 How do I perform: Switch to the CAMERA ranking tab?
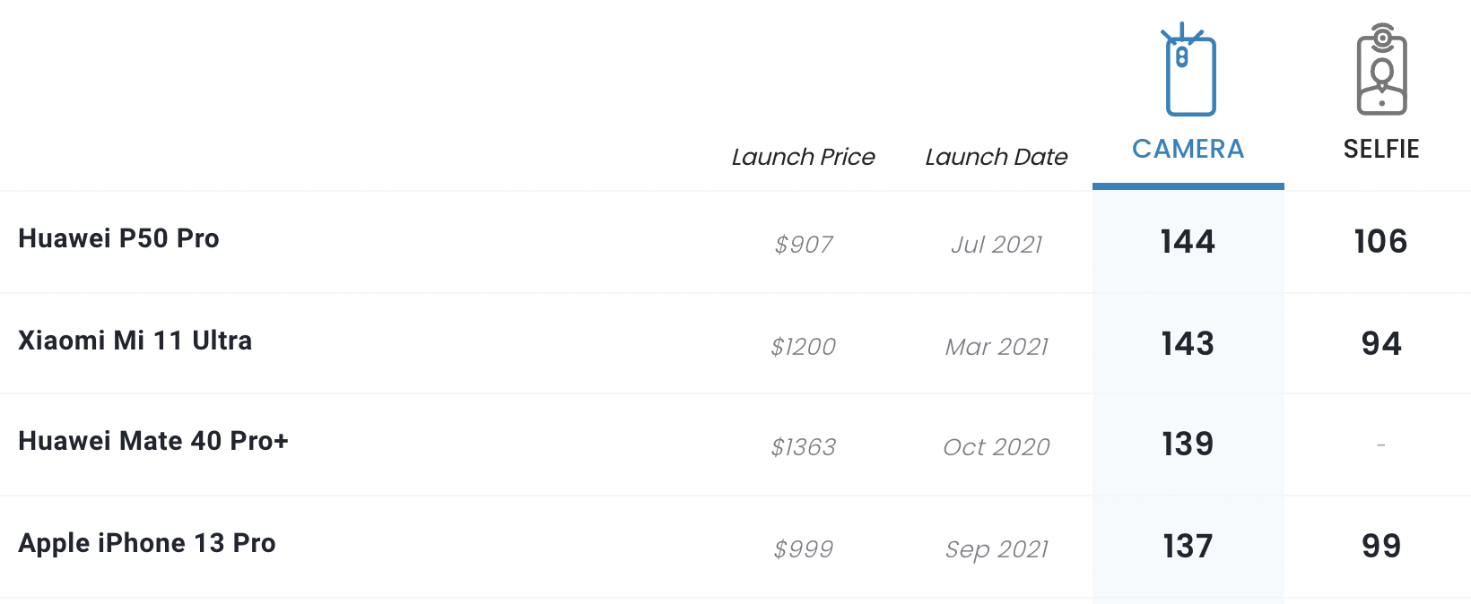[x=1188, y=149]
